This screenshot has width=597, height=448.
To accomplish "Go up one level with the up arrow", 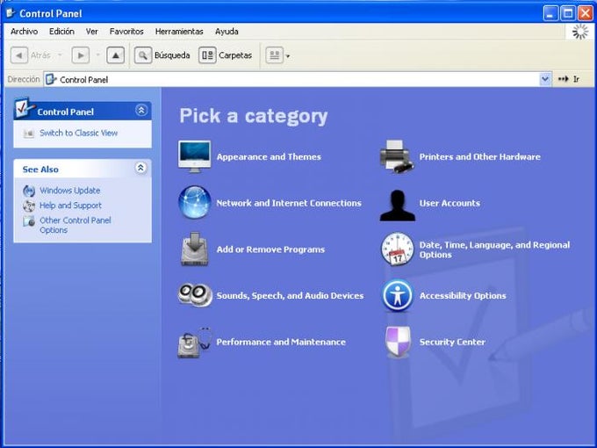I will [x=115, y=55].
